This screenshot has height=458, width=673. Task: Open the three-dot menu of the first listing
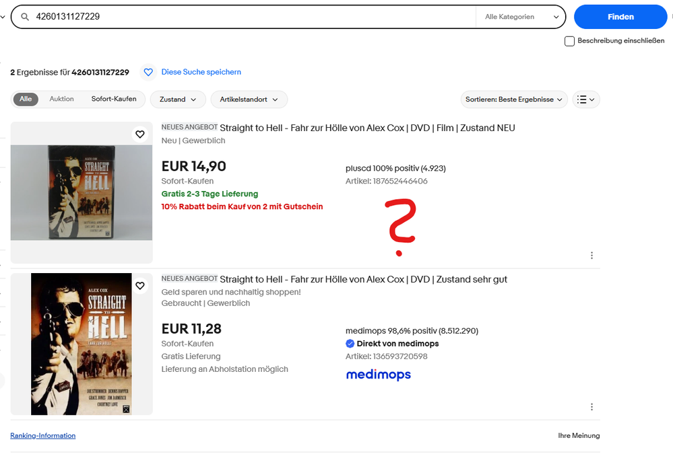(x=591, y=255)
